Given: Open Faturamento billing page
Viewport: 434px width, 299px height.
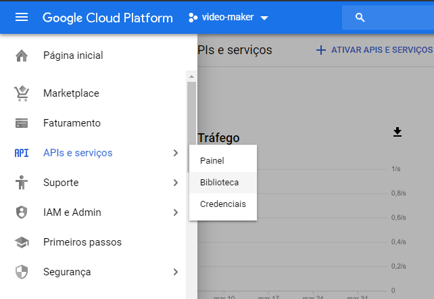Looking at the screenshot, I should coord(72,123).
